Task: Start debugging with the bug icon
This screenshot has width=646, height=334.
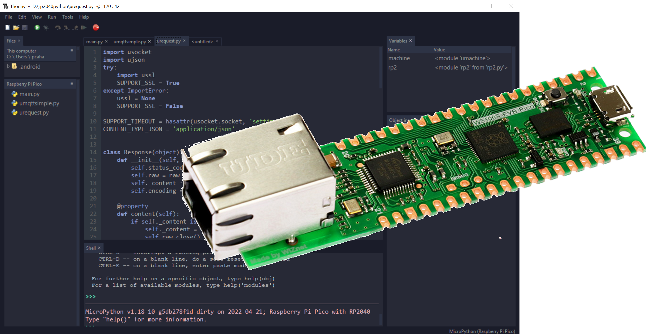Action: (x=46, y=27)
